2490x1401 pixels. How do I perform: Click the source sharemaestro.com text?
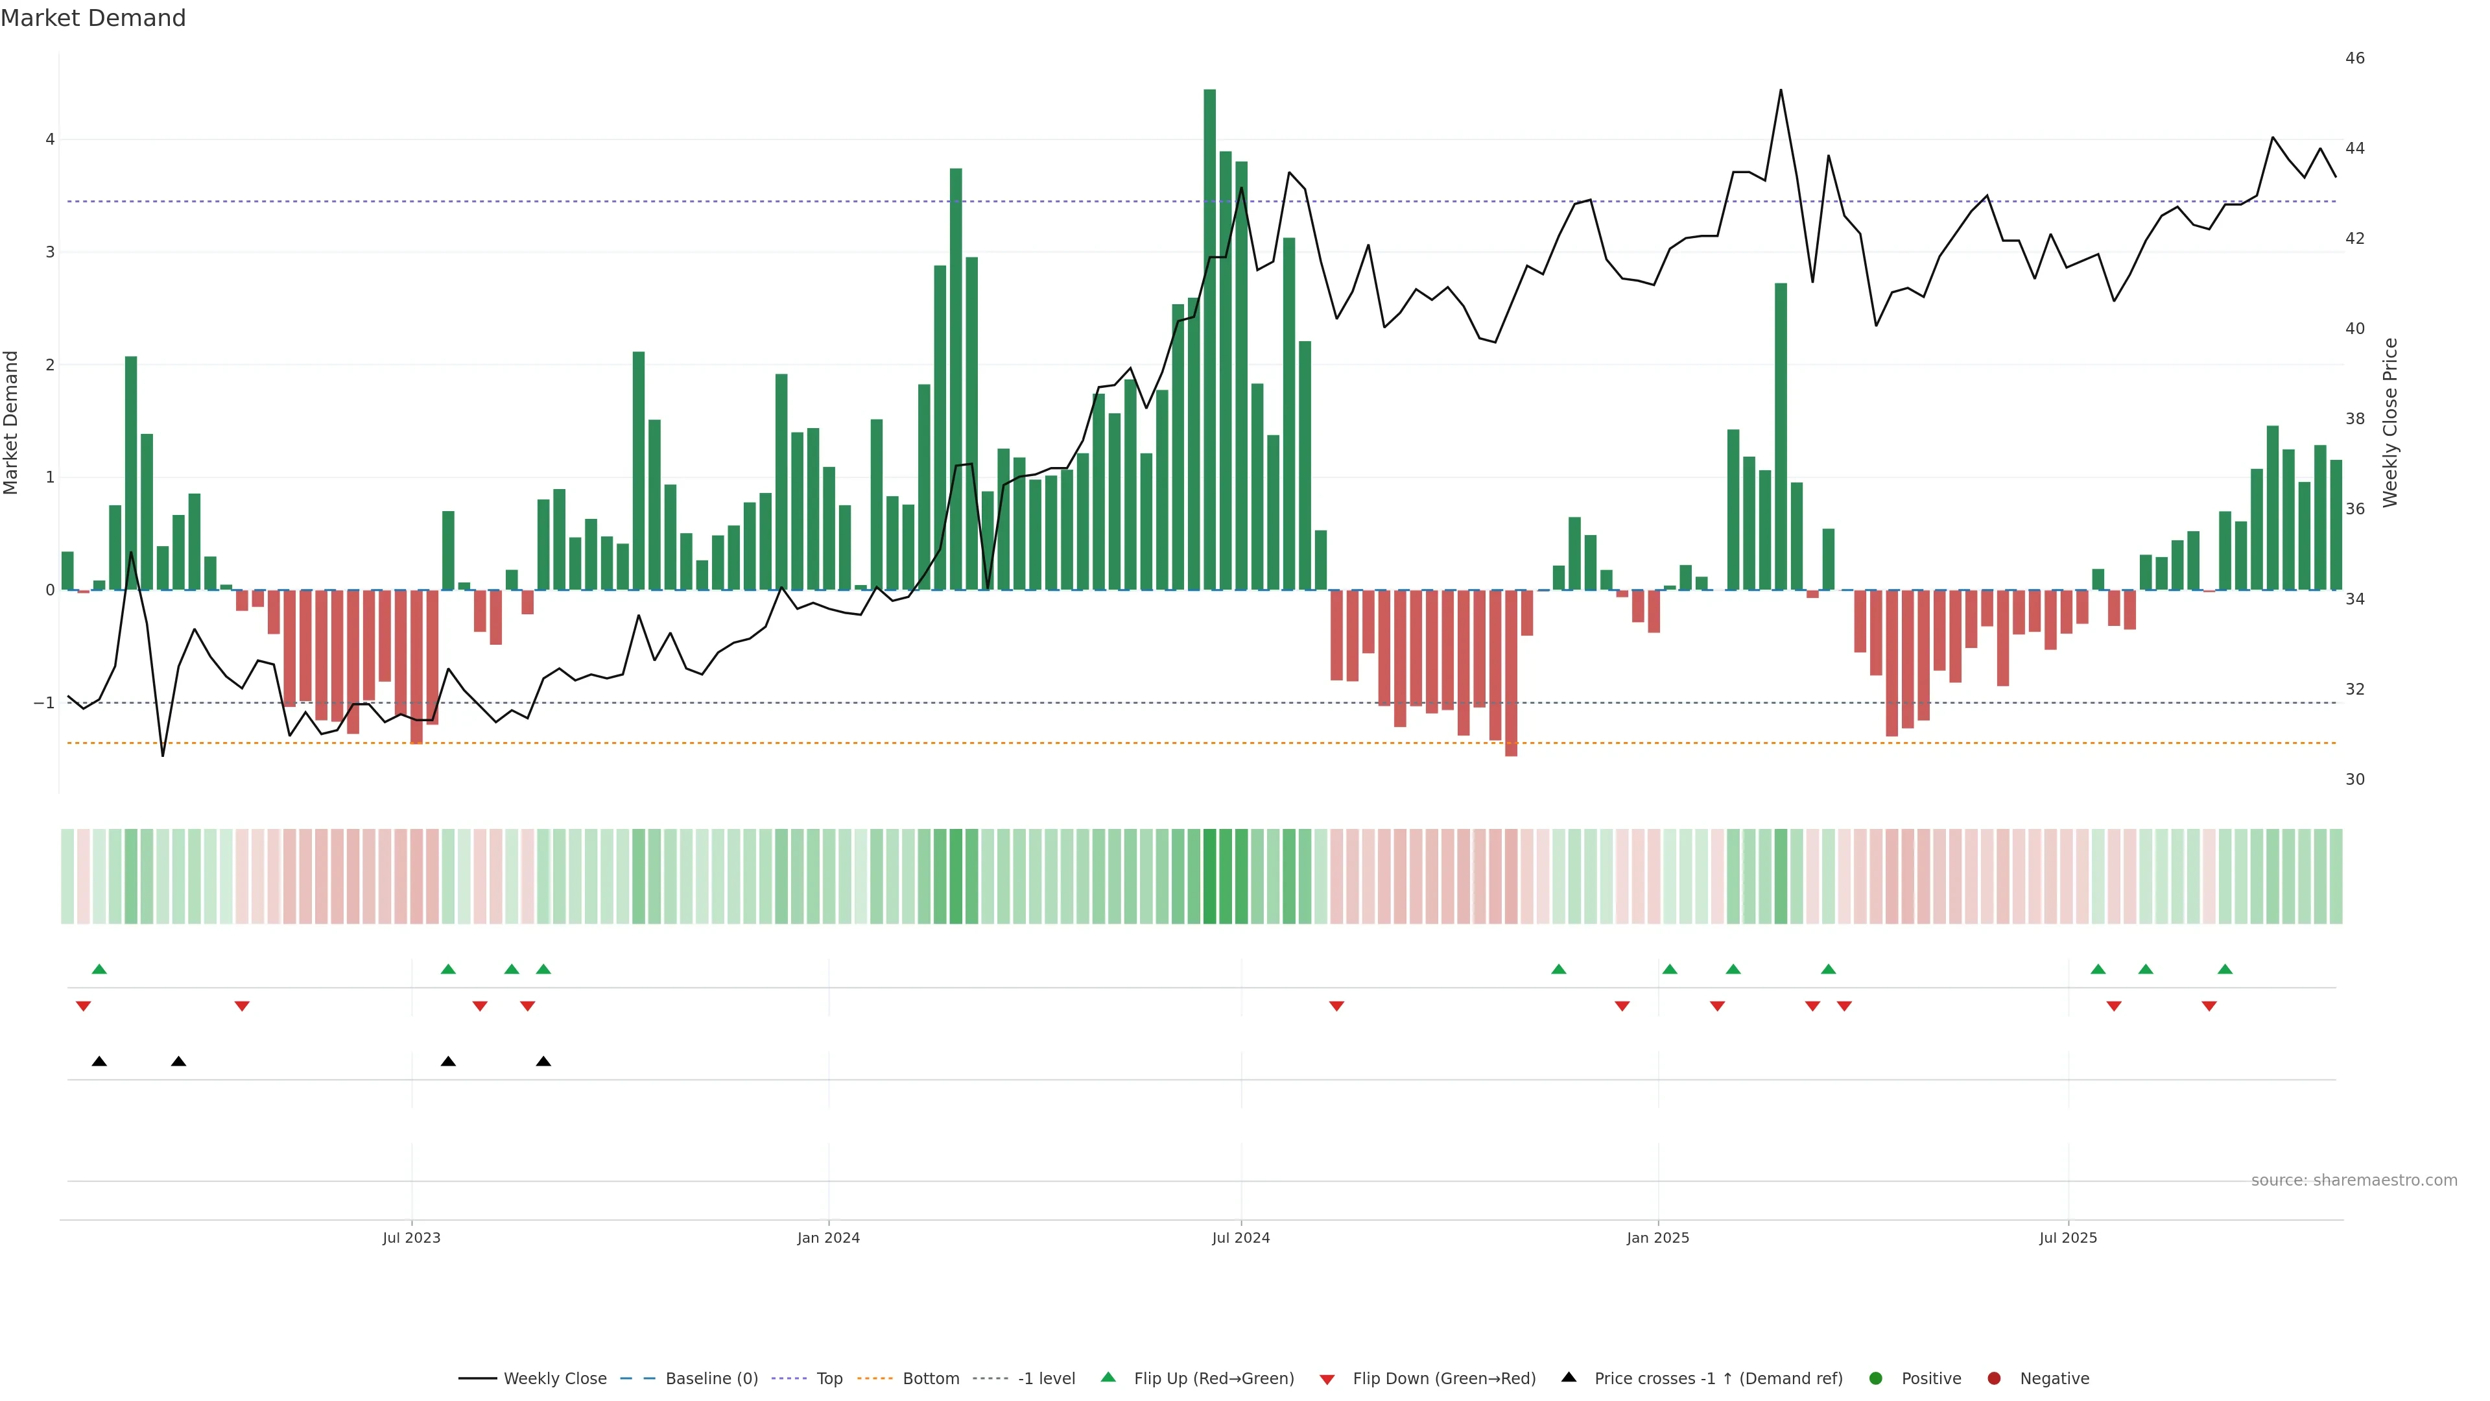pos(2354,1180)
